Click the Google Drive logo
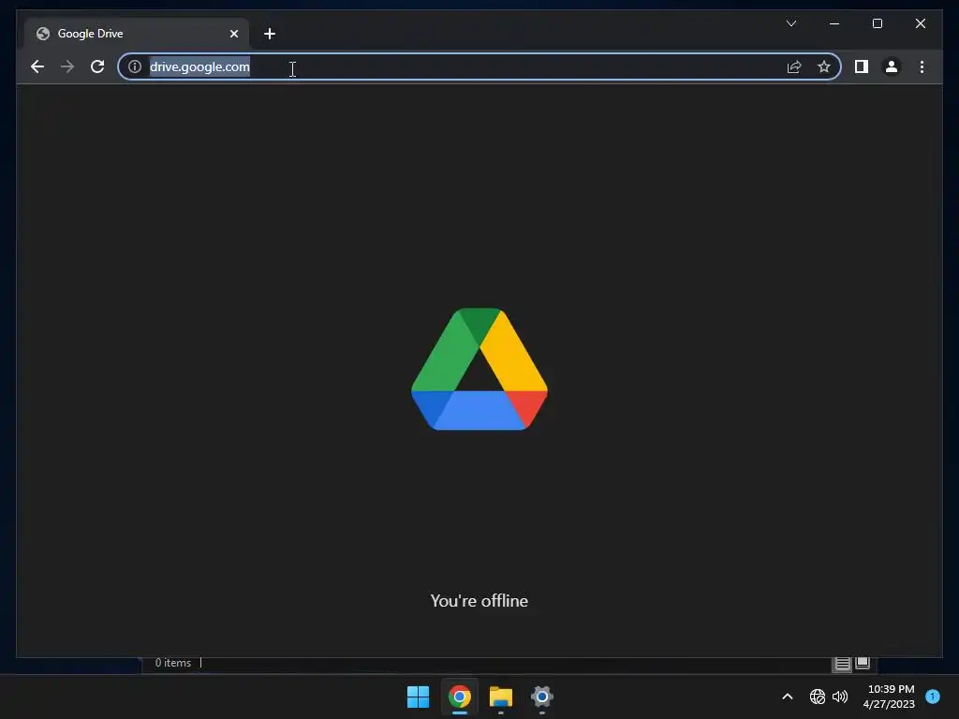The width and height of the screenshot is (959, 719). (479, 369)
